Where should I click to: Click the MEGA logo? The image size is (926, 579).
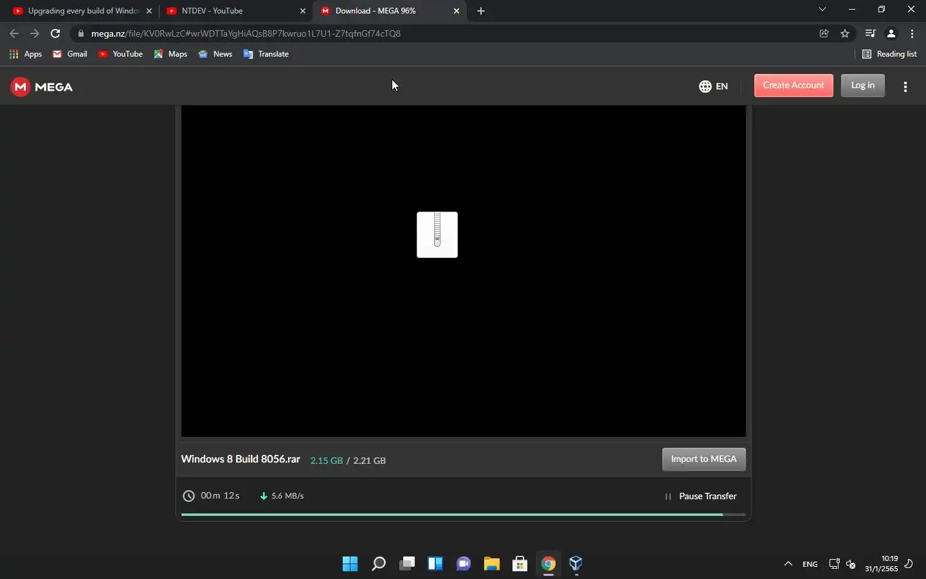(x=42, y=87)
